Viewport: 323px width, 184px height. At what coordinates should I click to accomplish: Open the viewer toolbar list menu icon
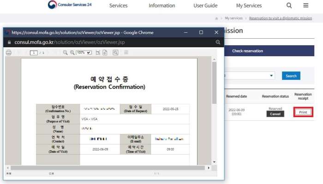tap(126, 53)
